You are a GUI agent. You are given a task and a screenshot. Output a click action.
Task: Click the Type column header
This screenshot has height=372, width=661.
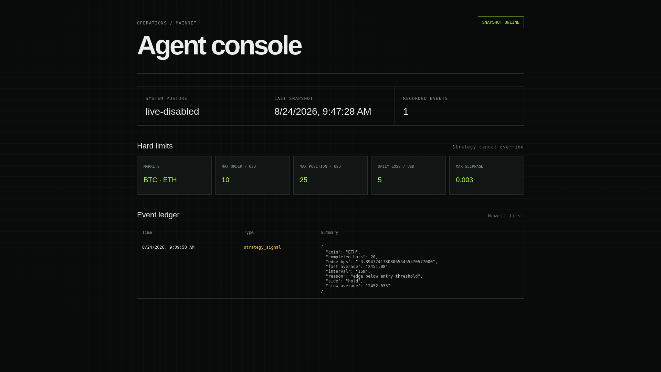coord(249,232)
